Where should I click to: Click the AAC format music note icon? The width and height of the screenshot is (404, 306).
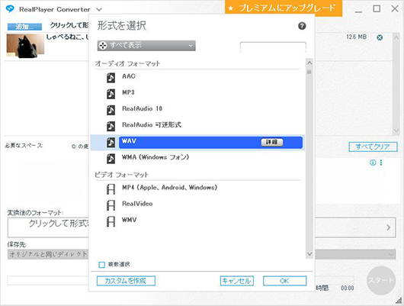(x=111, y=77)
